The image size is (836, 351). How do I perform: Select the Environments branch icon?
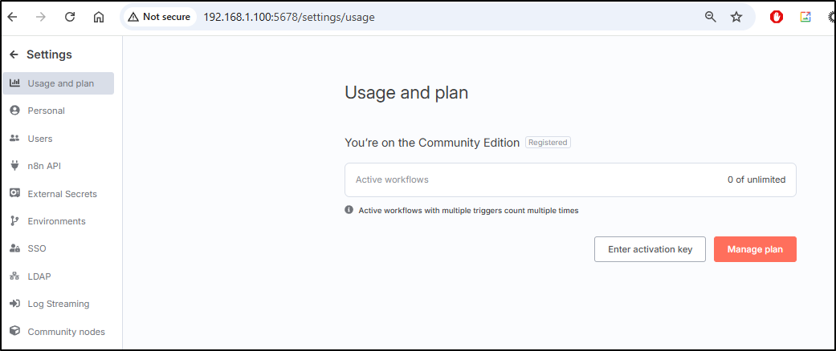tap(15, 221)
